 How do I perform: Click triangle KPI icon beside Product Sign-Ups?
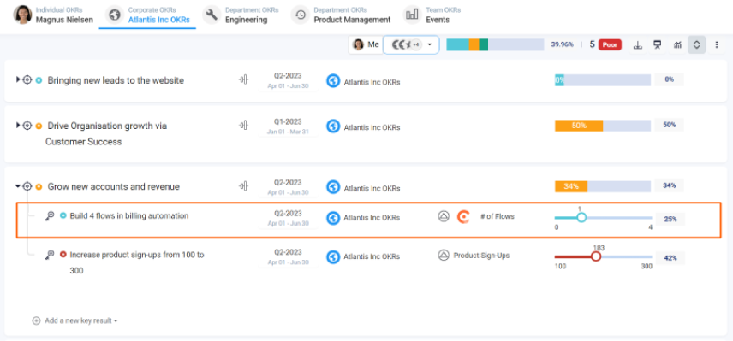pyautogui.click(x=444, y=256)
